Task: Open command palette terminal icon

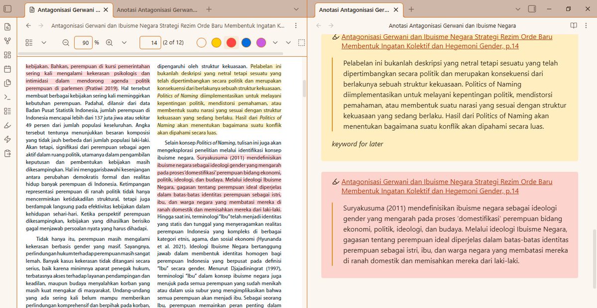Action: [7, 97]
